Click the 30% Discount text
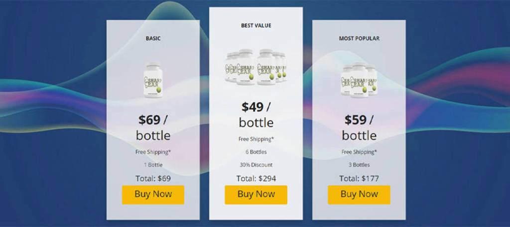This screenshot has width=510, height=227. pyautogui.click(x=255, y=165)
